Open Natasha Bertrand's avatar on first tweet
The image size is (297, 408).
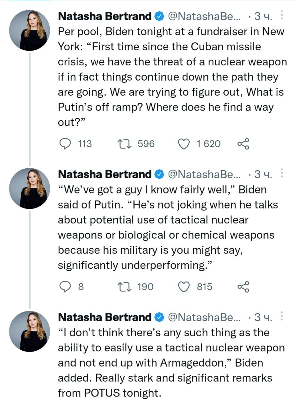(x=29, y=30)
